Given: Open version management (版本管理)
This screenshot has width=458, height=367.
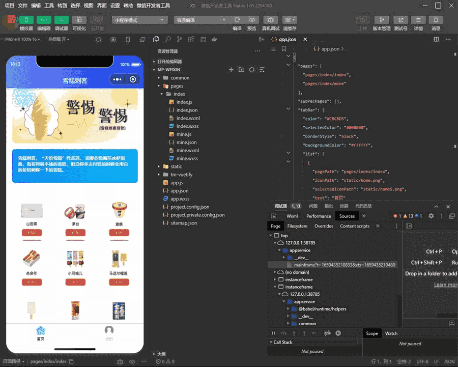Looking at the screenshot, I should coord(381,20).
